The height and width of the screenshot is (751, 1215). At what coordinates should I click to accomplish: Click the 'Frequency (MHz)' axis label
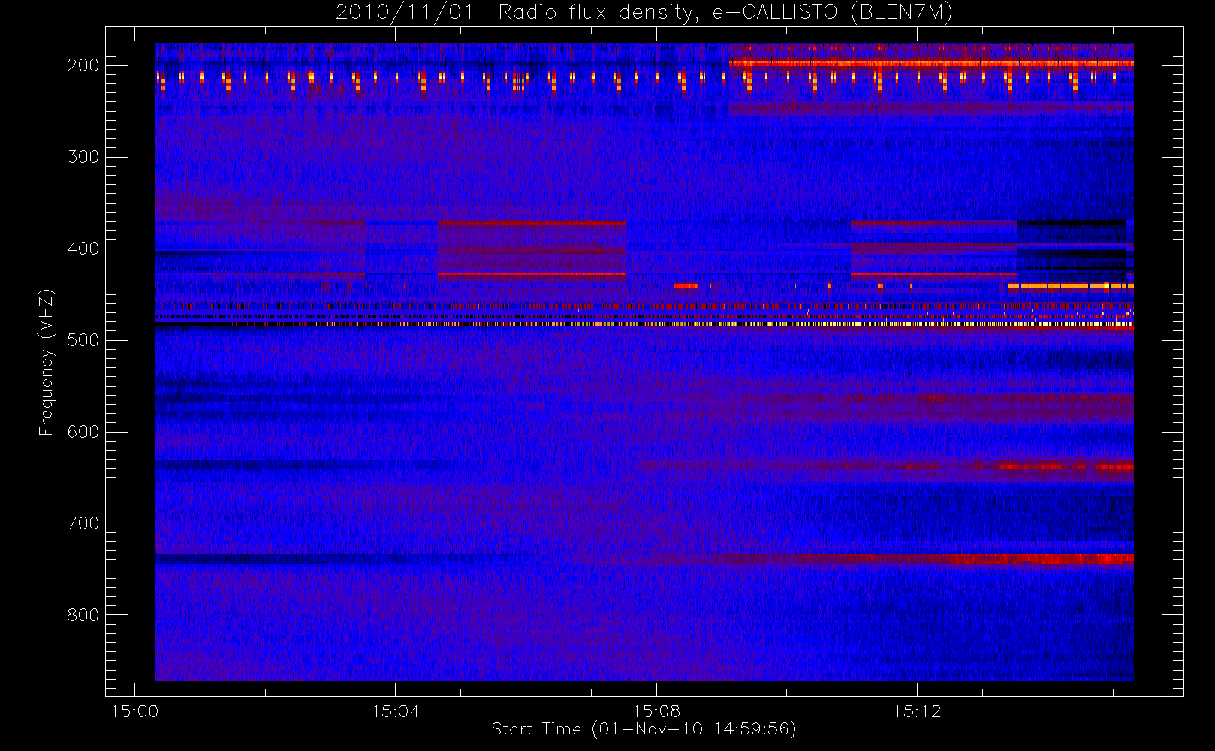(x=47, y=362)
